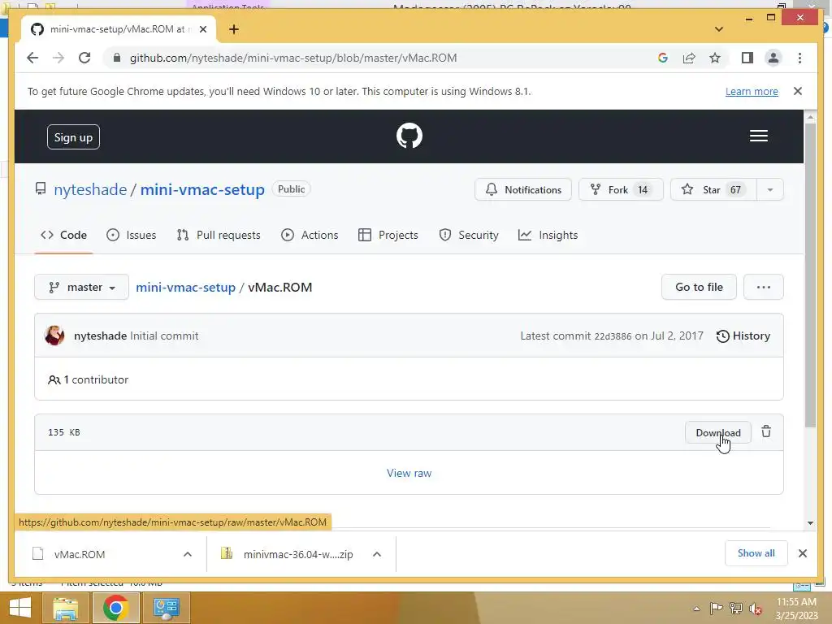
Task: Switch to the Projects tab
Action: pos(388,235)
